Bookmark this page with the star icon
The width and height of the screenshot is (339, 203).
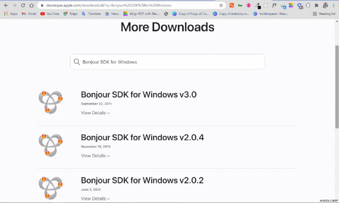221,6
